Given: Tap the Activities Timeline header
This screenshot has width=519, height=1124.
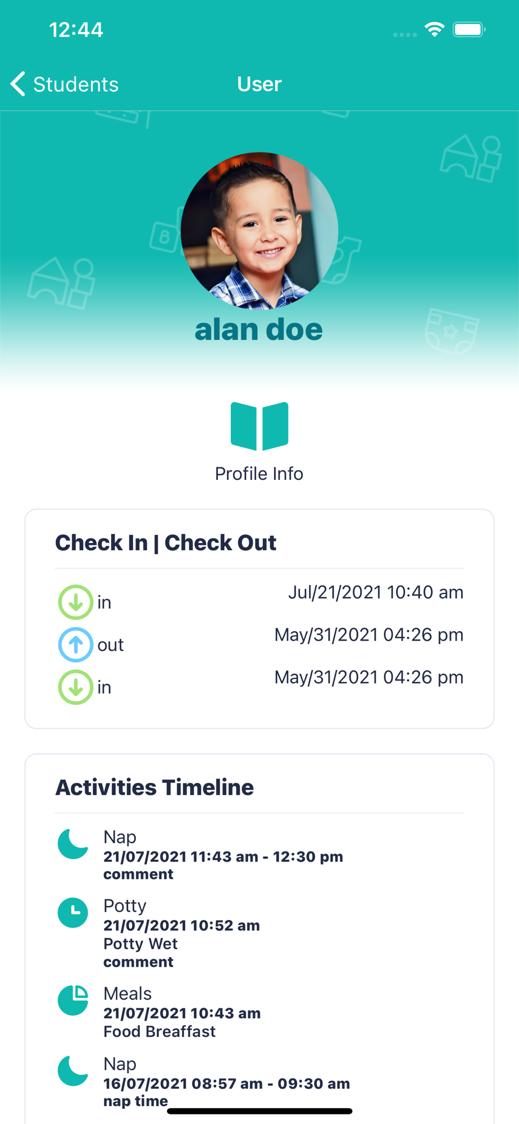Looking at the screenshot, I should (x=154, y=787).
